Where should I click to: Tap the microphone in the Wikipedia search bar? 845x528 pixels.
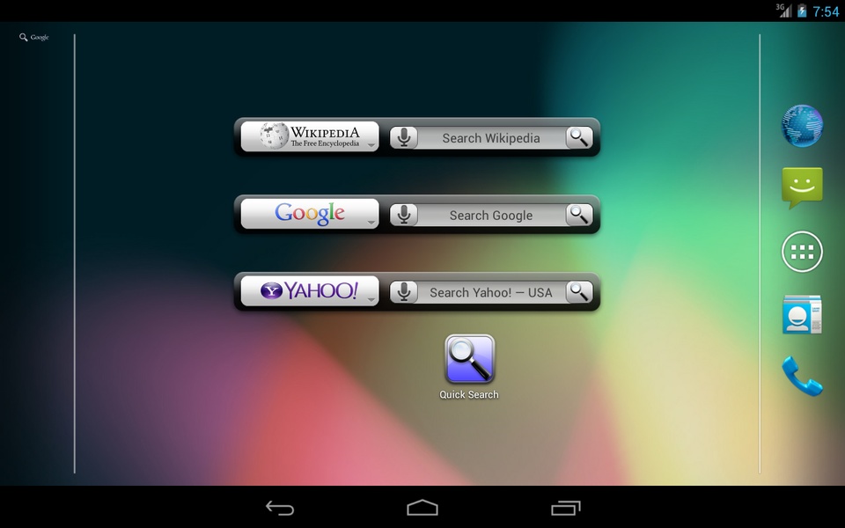404,138
